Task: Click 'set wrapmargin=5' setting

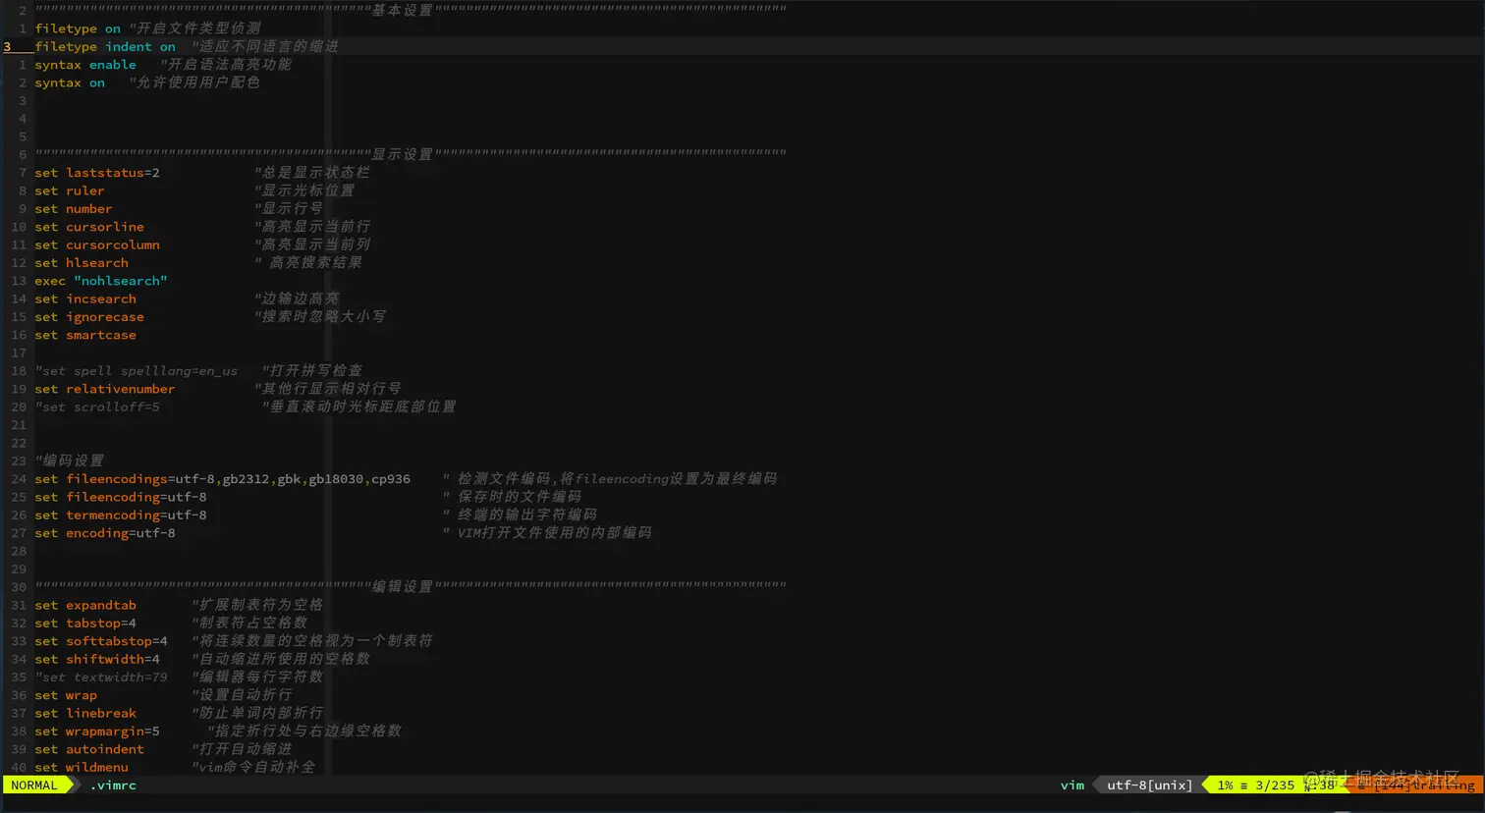Action: 97,731
